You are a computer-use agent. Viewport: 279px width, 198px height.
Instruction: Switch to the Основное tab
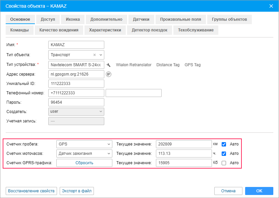(x=20, y=19)
